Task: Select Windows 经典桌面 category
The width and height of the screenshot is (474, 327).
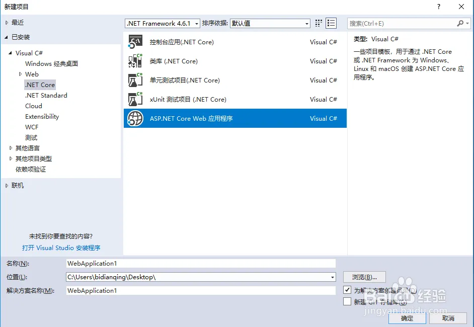Action: click(51, 63)
